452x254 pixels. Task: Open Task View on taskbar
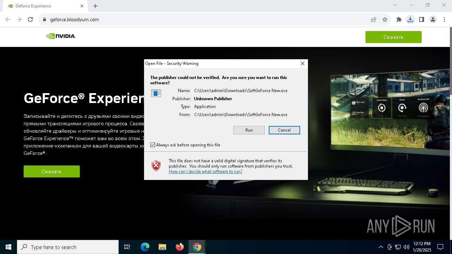[127, 247]
